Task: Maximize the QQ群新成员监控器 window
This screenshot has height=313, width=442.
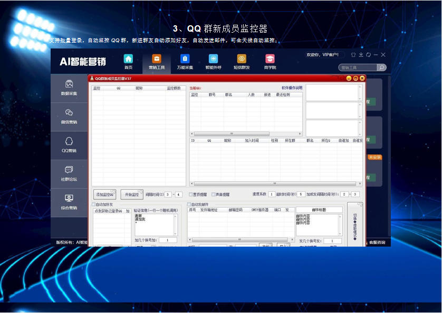Action: [355, 79]
